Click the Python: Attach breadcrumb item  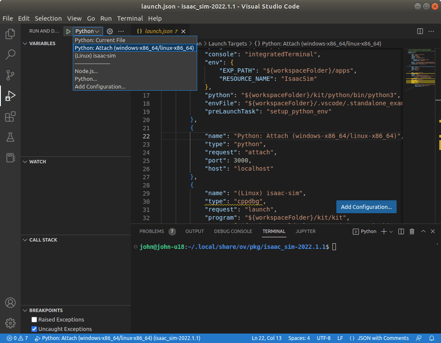click(318, 44)
